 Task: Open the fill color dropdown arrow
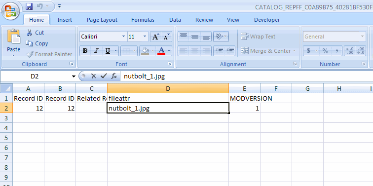[153, 51]
